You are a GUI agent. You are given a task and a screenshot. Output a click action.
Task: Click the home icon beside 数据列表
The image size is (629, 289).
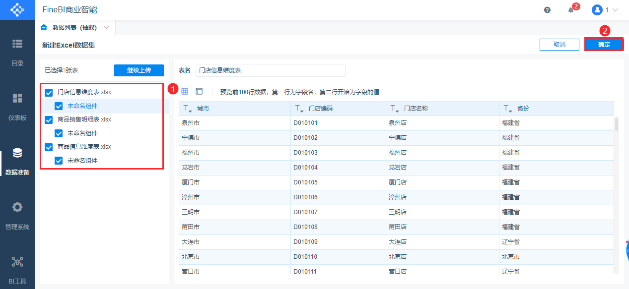pos(44,27)
